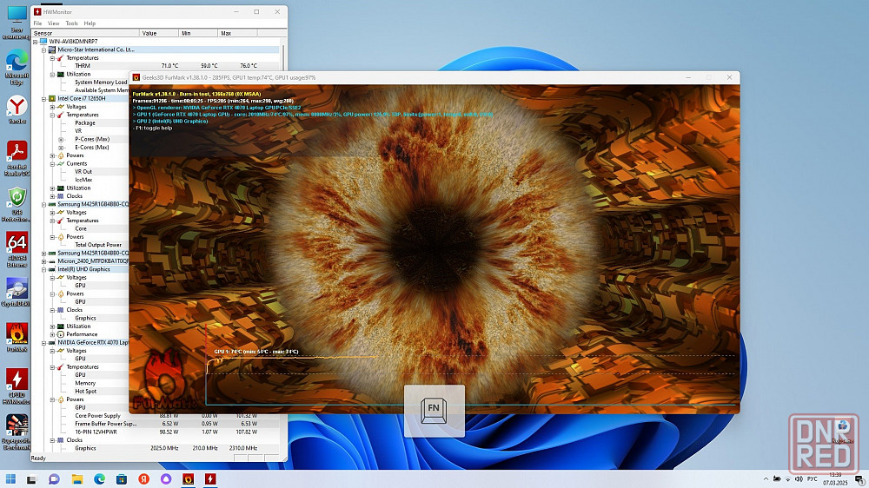Show hidden system tray icons
The width and height of the screenshot is (869, 488).
[x=766, y=479]
